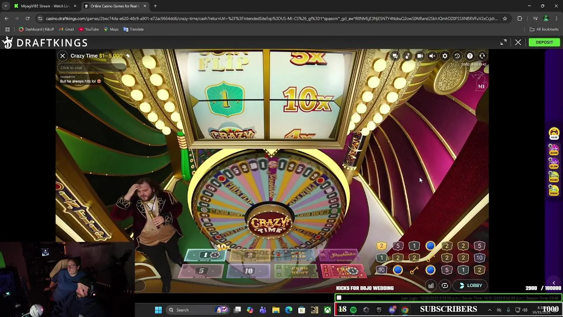Open the DraftKings logo link
Screen dimensions: 563x317
tap(45, 43)
